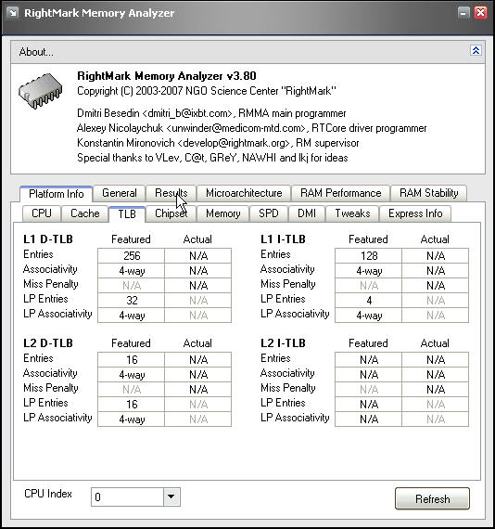Image resolution: width=495 pixels, height=529 pixels.
Task: Click L2 D-TLB actual Miss Penalty N/A cell
Action: pyautogui.click(x=198, y=390)
